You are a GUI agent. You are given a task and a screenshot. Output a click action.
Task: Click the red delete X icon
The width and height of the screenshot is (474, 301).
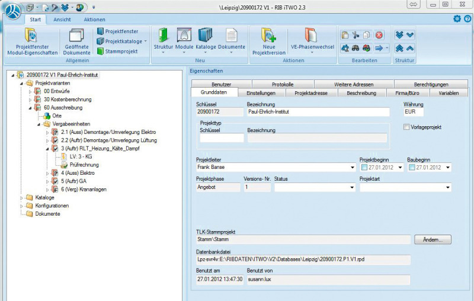[x=379, y=35]
